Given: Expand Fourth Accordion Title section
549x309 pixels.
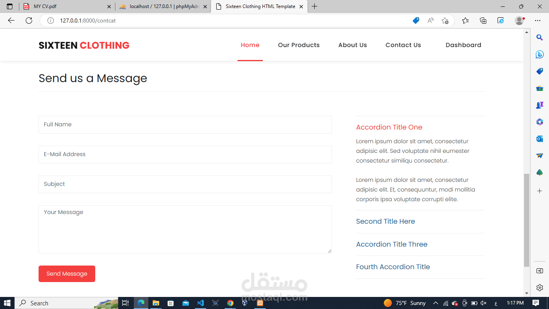Looking at the screenshot, I should tap(393, 267).
